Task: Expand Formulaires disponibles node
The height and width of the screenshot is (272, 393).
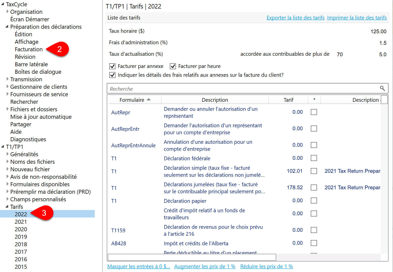Action: pyautogui.click(x=7, y=184)
